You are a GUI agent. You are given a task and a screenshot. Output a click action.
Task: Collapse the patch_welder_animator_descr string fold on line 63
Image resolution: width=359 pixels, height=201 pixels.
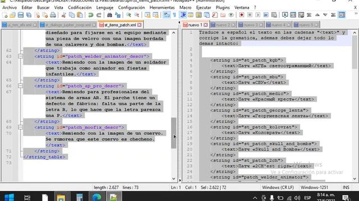(x=20, y=56)
